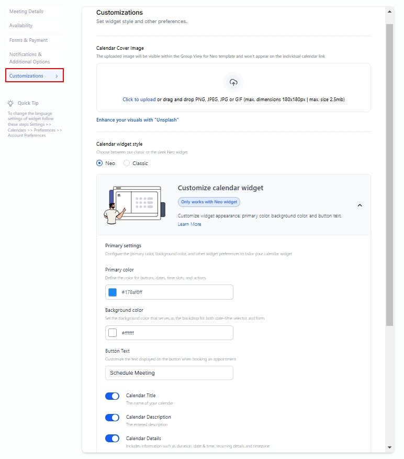
Task: Disable the Calendar Description toggle
Action: (113, 418)
